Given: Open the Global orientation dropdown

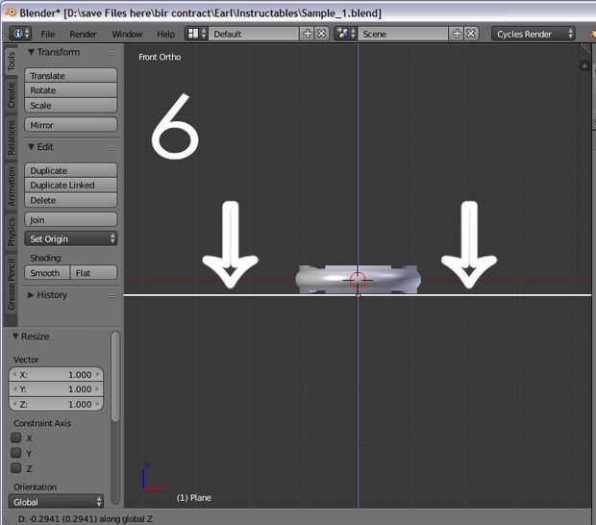Looking at the screenshot, I should click(56, 502).
